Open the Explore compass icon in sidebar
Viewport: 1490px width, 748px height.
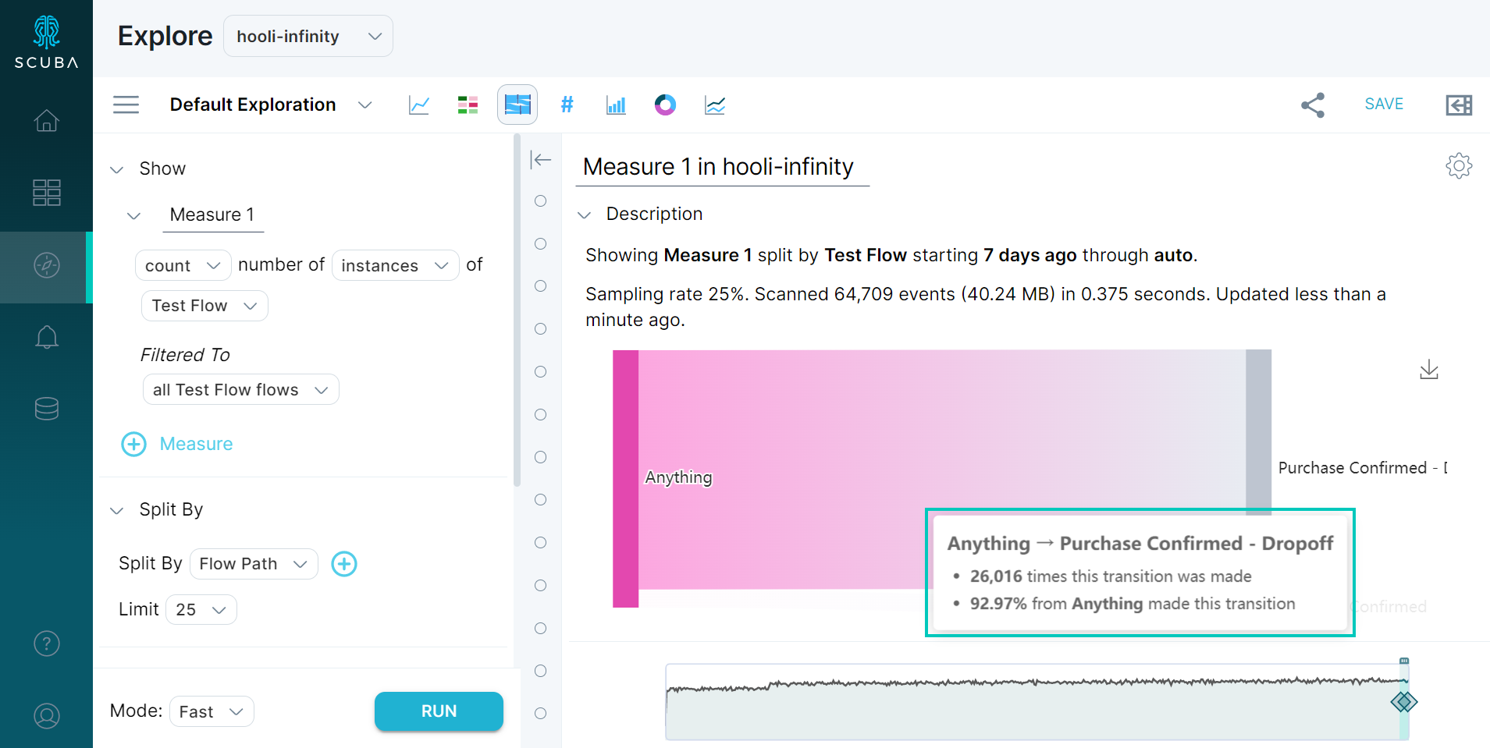tap(46, 265)
